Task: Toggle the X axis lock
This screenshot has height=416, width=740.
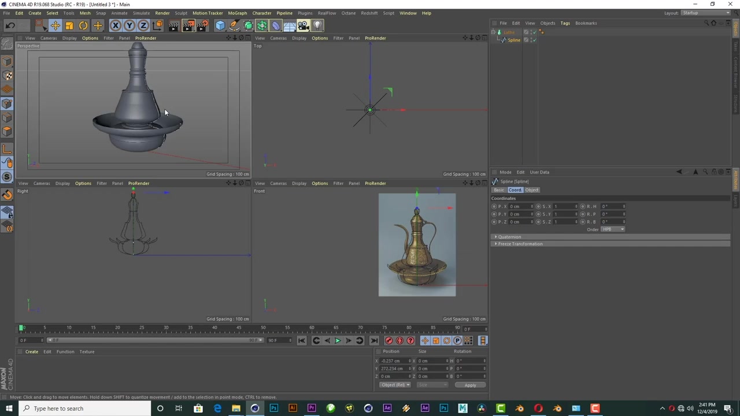Action: [116, 25]
